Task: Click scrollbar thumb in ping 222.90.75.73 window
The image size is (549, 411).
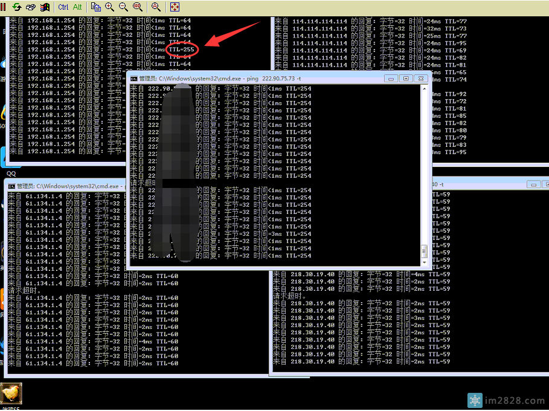Action: (x=424, y=251)
